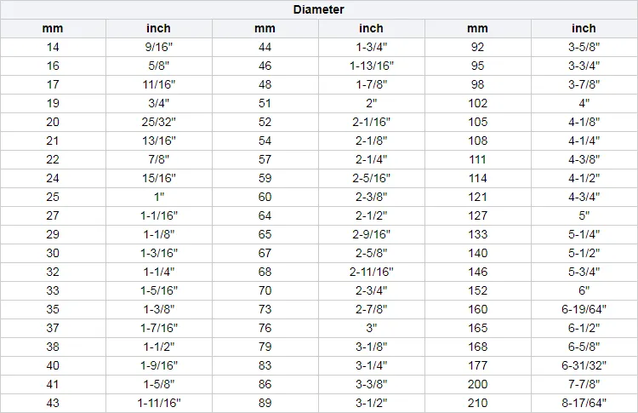The image size is (638, 413).
Task: Select the 25 mm cell
Action: coord(53,197)
